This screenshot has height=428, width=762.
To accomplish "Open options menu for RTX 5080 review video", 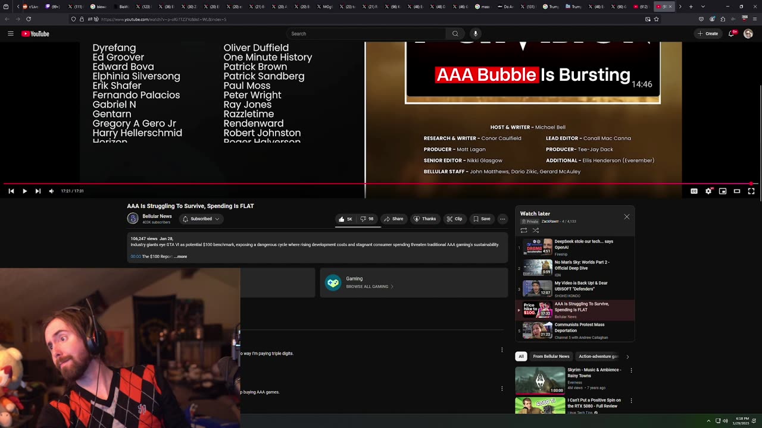I will (631, 401).
